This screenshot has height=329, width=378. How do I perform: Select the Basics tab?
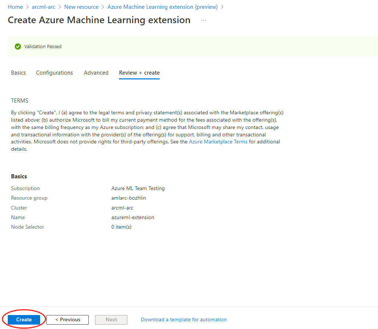(18, 72)
